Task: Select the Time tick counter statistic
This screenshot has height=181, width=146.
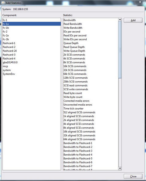Action: [x=91, y=109]
